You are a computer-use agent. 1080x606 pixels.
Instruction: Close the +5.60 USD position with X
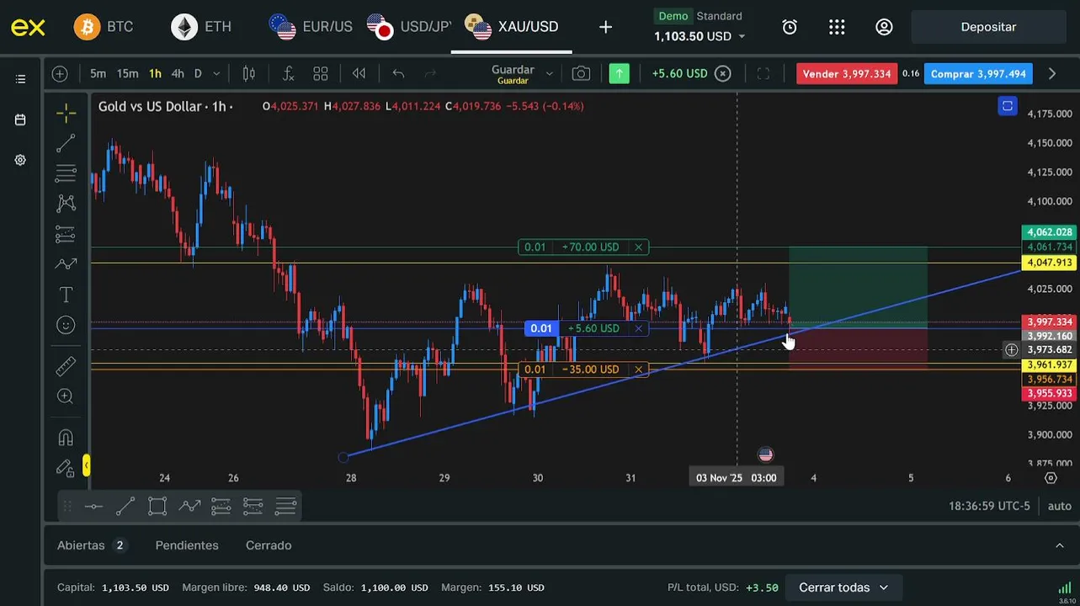point(639,328)
